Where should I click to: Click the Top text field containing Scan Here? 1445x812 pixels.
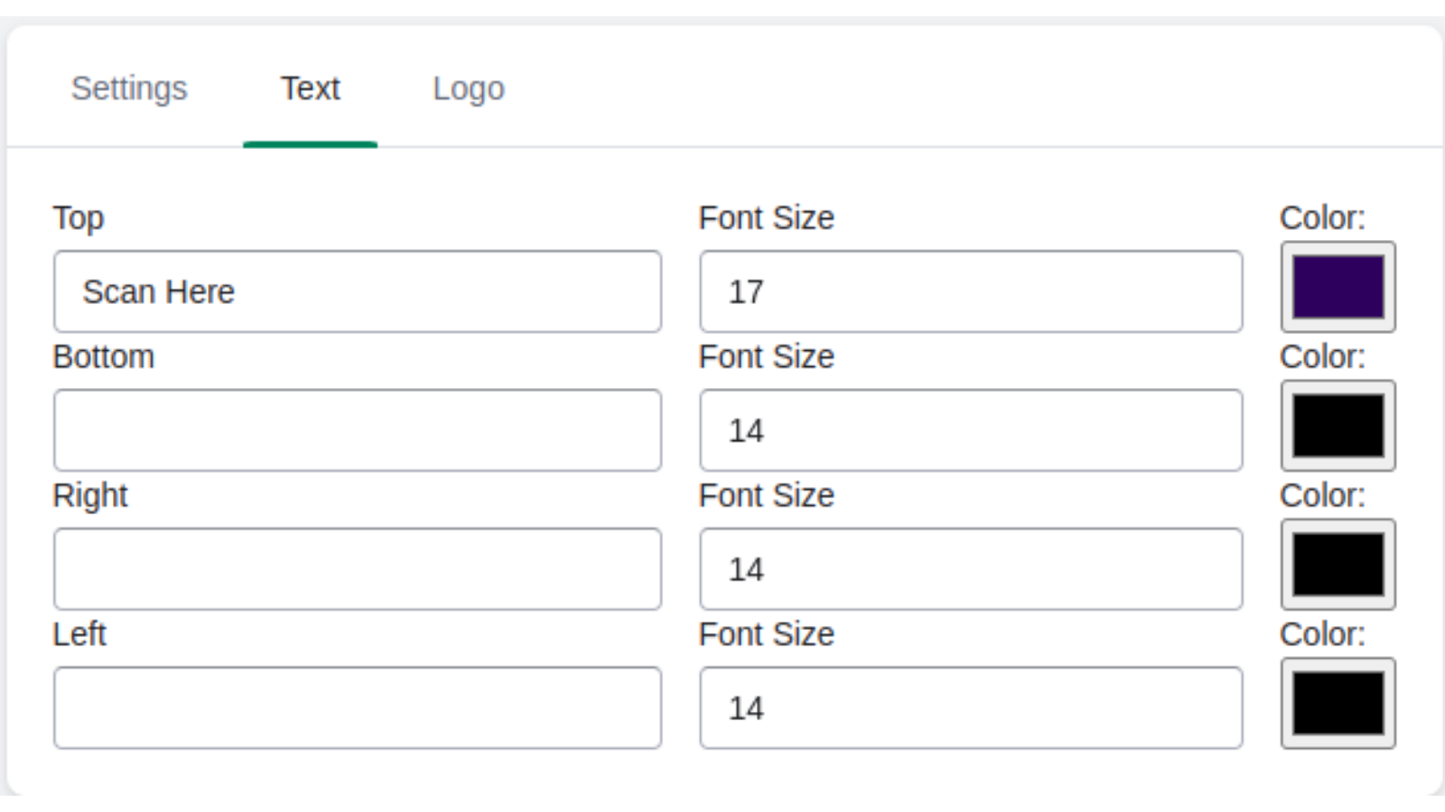point(358,291)
